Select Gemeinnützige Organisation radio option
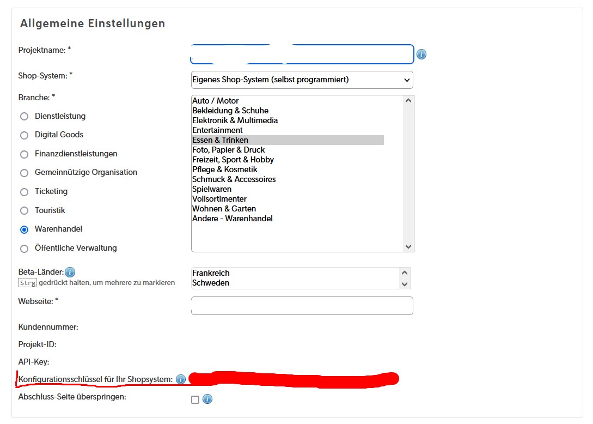593x424 pixels. click(24, 173)
